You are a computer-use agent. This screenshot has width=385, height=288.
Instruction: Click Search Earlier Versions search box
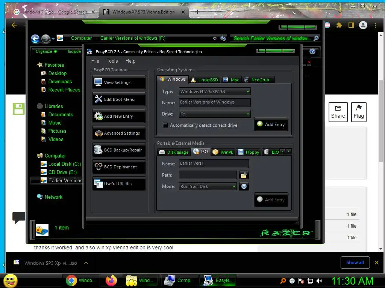coord(275,38)
